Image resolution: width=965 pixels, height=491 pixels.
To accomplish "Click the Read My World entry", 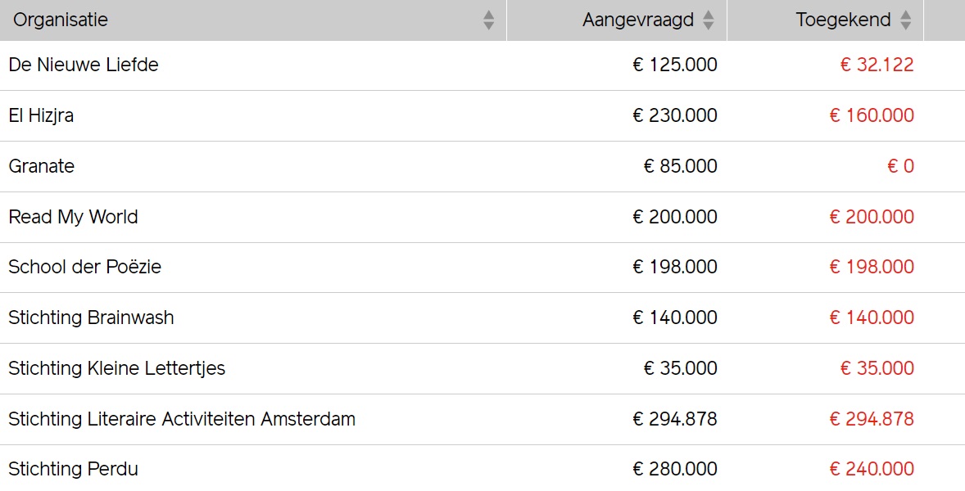I will 73,218.
